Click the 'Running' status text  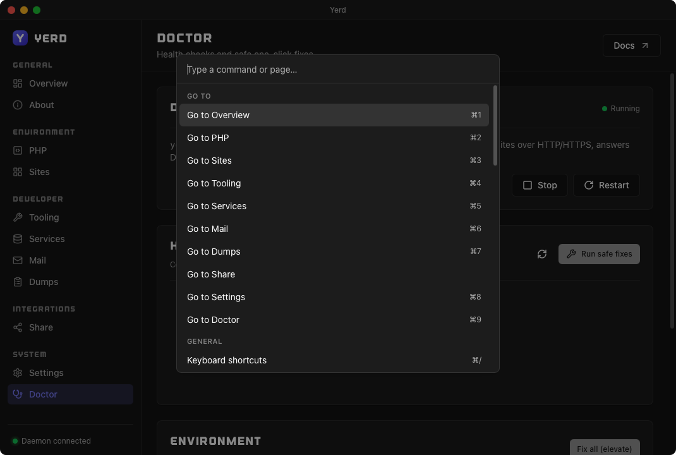(625, 109)
